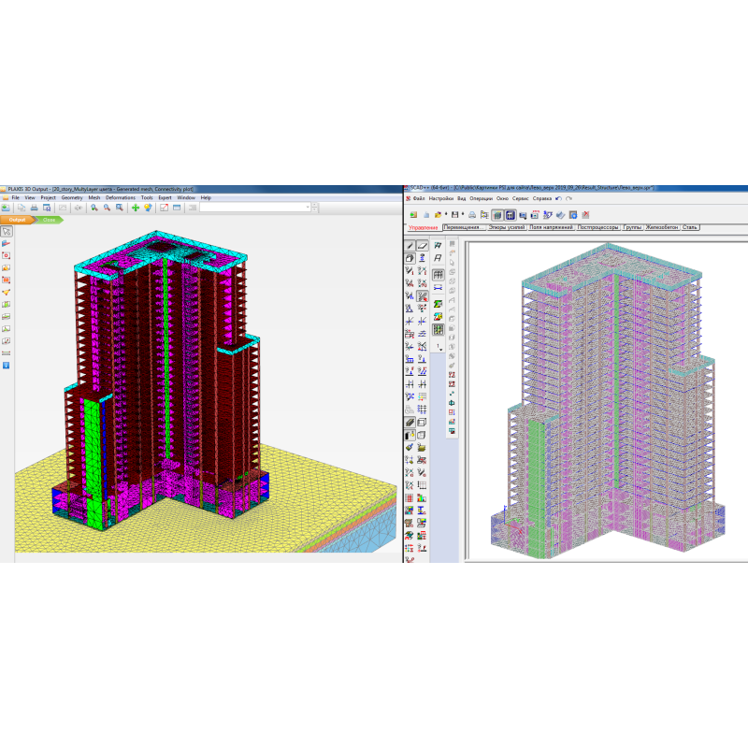Click the blue info icon in left sidebar
The width and height of the screenshot is (748, 748).
pyautogui.click(x=7, y=365)
